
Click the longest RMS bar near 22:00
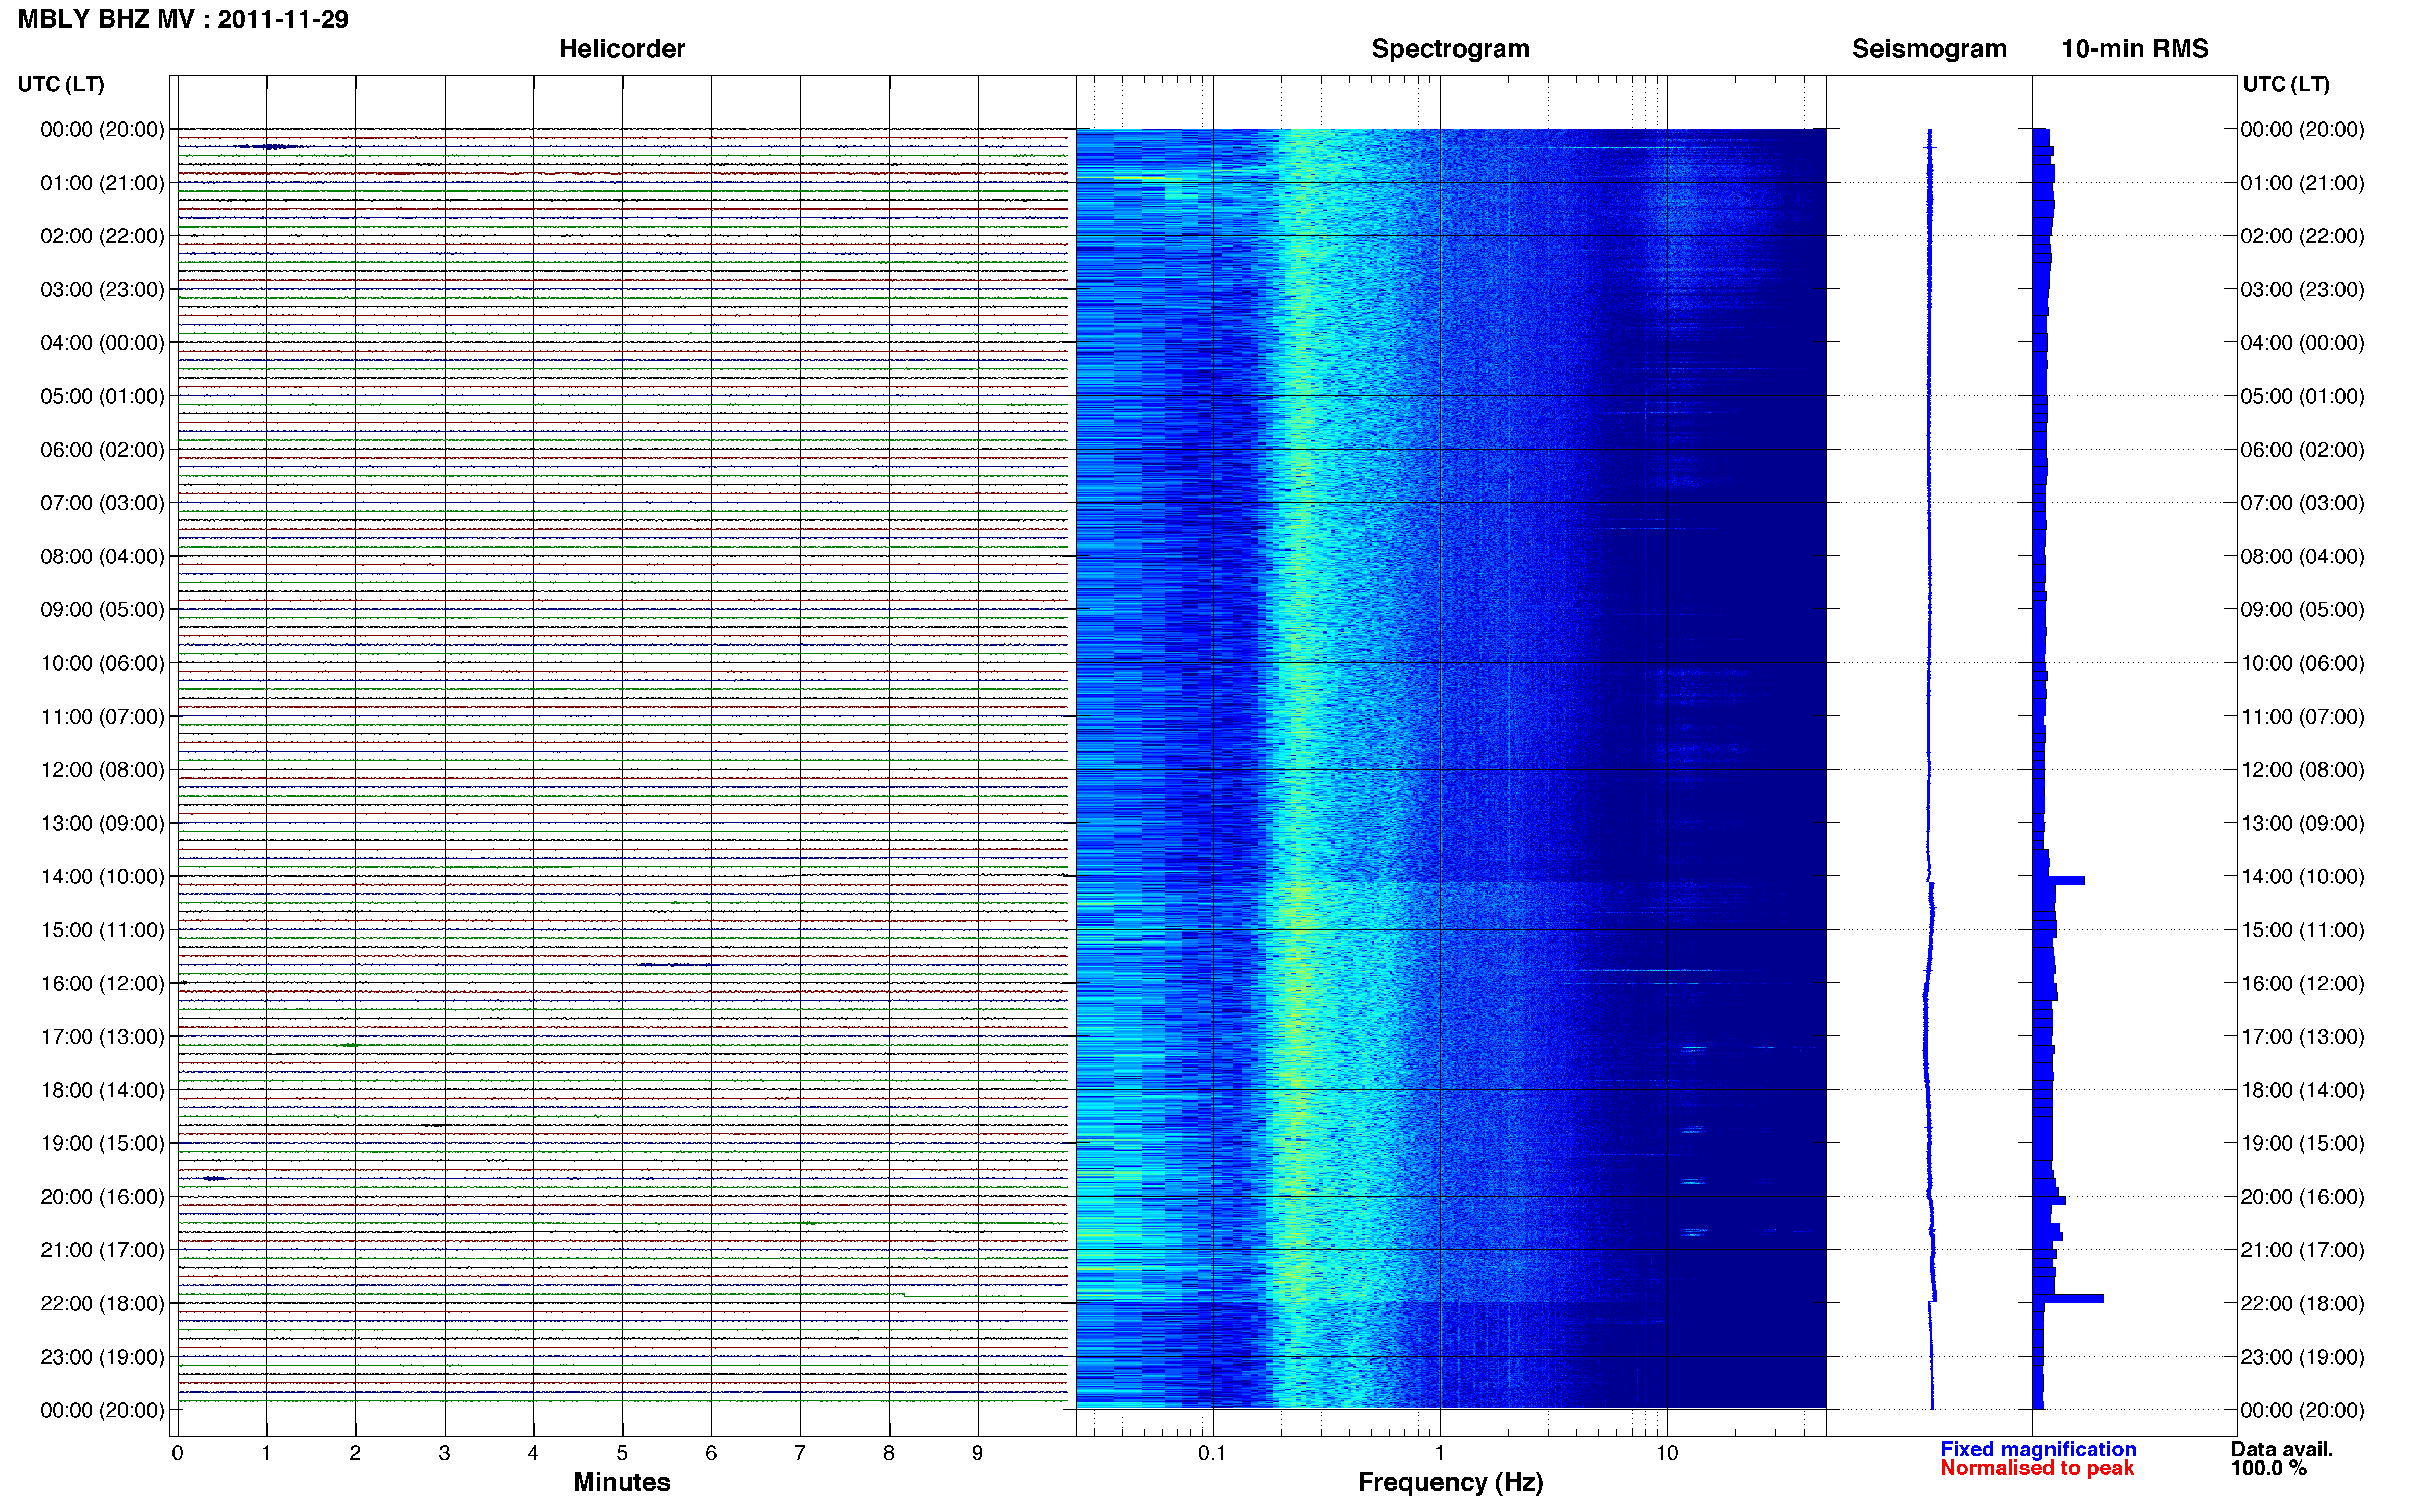(2068, 1299)
